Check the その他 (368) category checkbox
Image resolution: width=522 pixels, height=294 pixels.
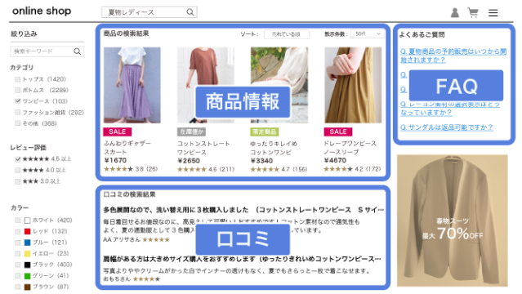(17, 123)
